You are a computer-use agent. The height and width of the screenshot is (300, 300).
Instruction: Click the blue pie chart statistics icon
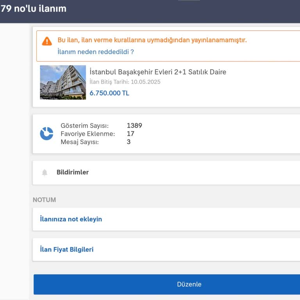click(x=46, y=134)
